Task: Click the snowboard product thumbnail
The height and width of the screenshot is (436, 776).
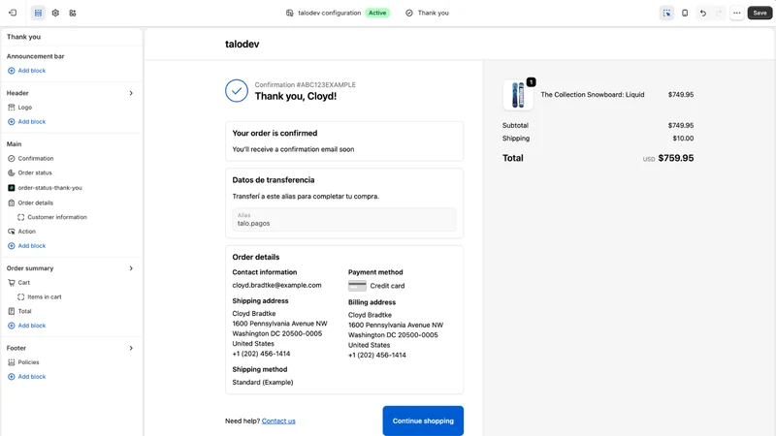Action: pyautogui.click(x=518, y=94)
